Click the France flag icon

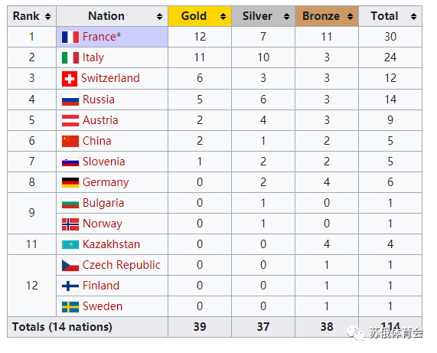click(70, 37)
